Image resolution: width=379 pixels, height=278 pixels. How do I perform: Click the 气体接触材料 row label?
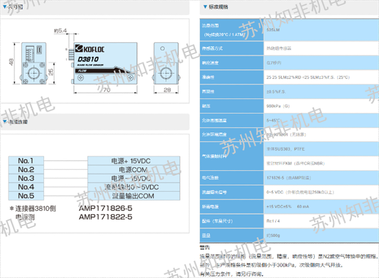(x=214, y=156)
